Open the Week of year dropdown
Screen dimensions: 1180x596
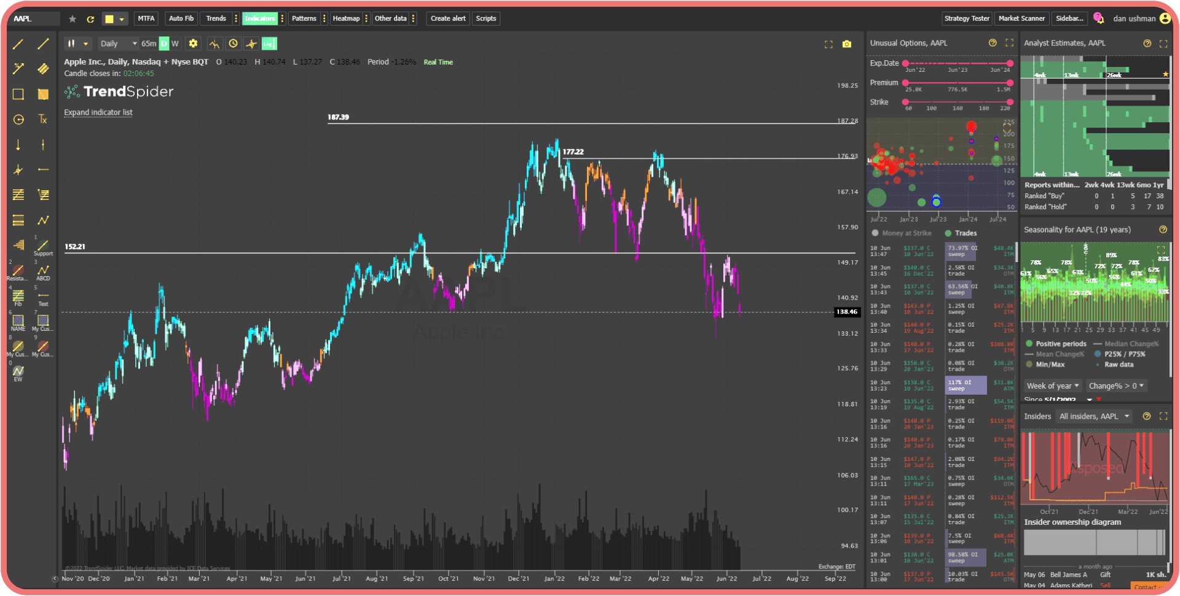[x=1053, y=386]
